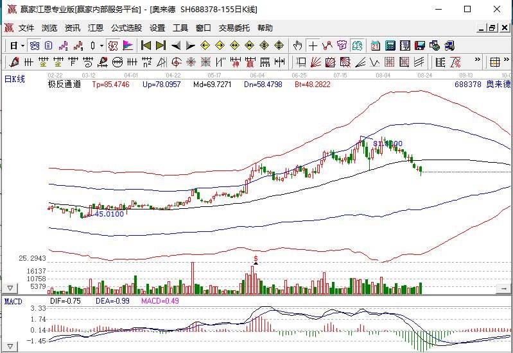Image resolution: width=513 pixels, height=353 pixels.
Task: Expand first toolbar overflow chevron
Action: pyautogui.click(x=477, y=60)
